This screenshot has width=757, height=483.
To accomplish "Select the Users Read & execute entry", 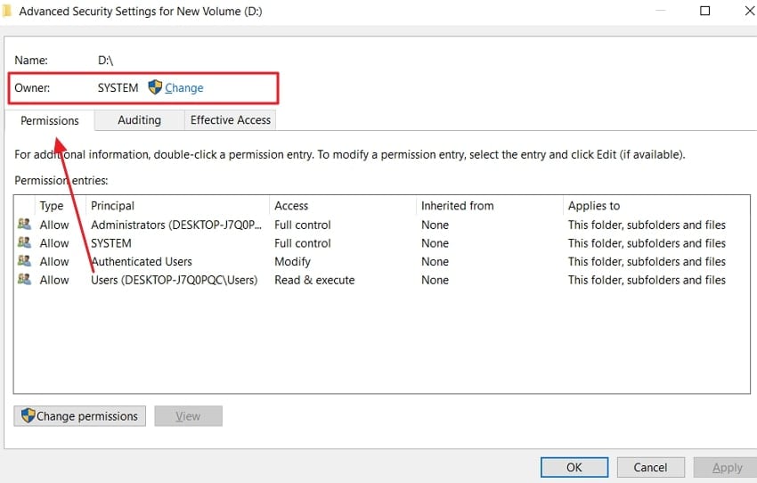I will pos(174,280).
